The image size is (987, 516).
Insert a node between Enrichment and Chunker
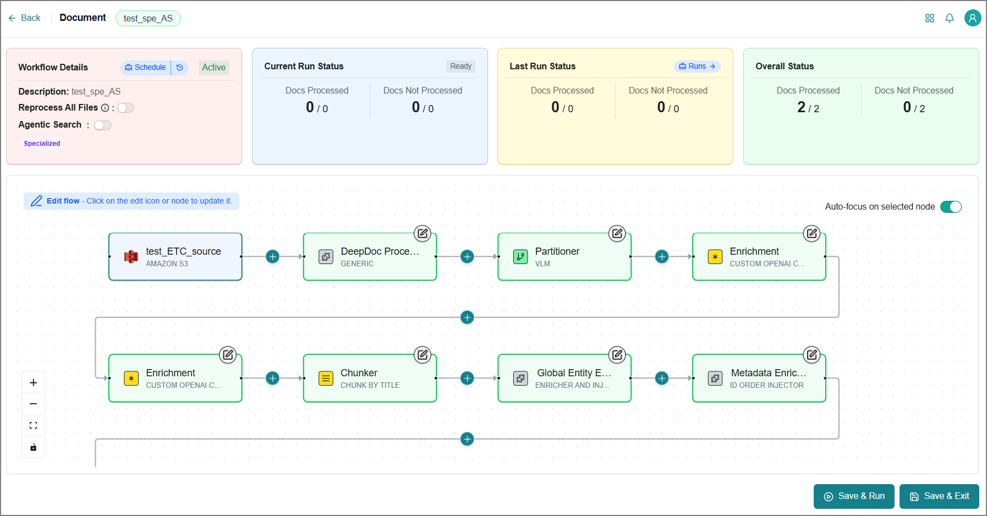[x=272, y=378]
